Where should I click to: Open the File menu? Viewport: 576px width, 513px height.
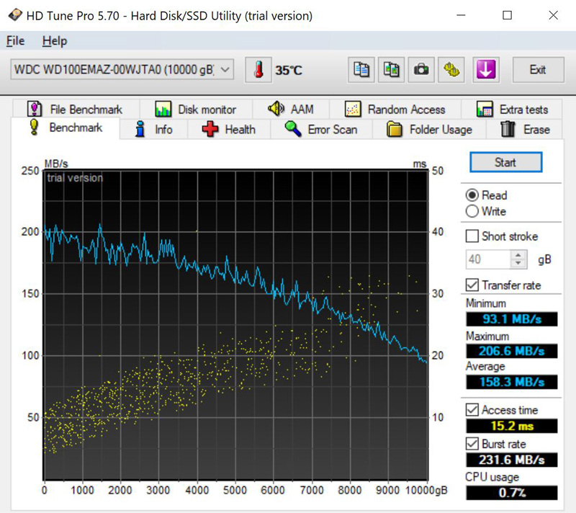(15, 40)
